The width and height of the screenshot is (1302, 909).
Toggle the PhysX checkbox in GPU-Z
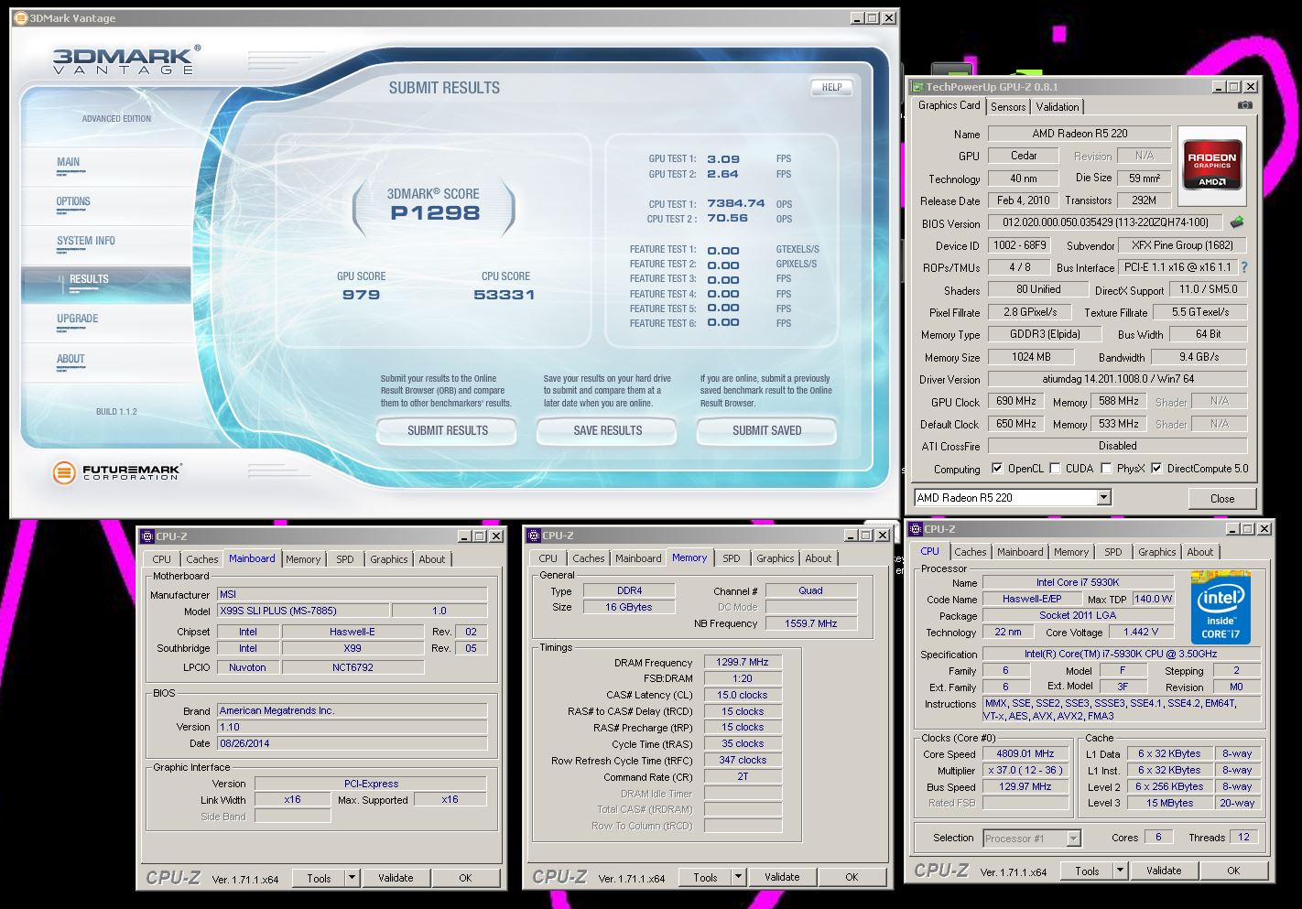pyautogui.click(x=1106, y=469)
